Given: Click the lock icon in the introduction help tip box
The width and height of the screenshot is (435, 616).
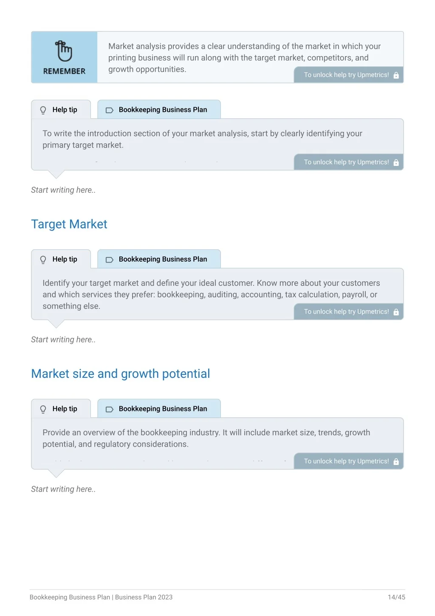Looking at the screenshot, I should click(x=396, y=163).
